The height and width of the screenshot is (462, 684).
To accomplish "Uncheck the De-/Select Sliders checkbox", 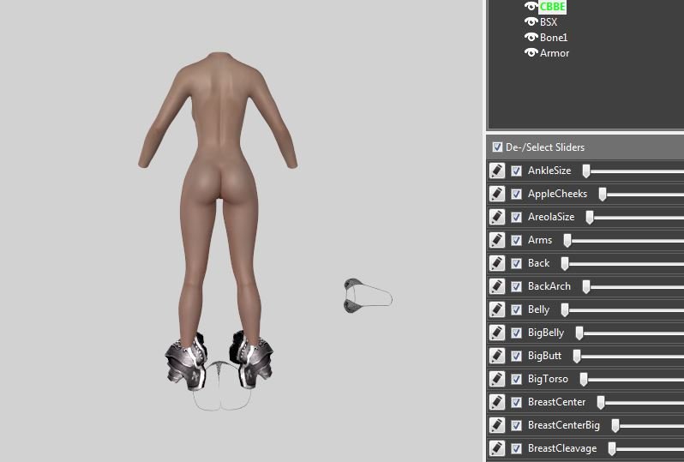I will (497, 147).
